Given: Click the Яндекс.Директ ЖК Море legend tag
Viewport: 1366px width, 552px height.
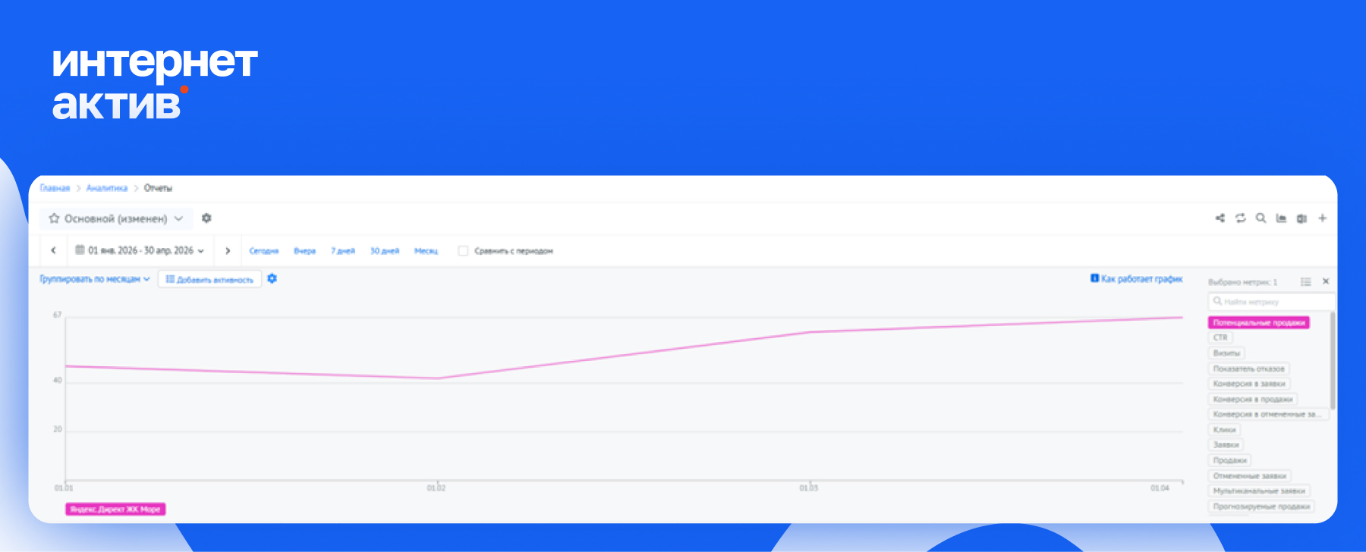Looking at the screenshot, I should (x=115, y=510).
